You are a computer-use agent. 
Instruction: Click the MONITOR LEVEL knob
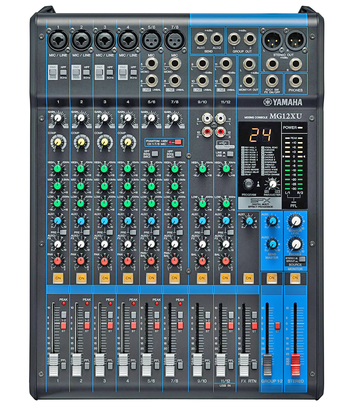pyautogui.click(x=295, y=222)
